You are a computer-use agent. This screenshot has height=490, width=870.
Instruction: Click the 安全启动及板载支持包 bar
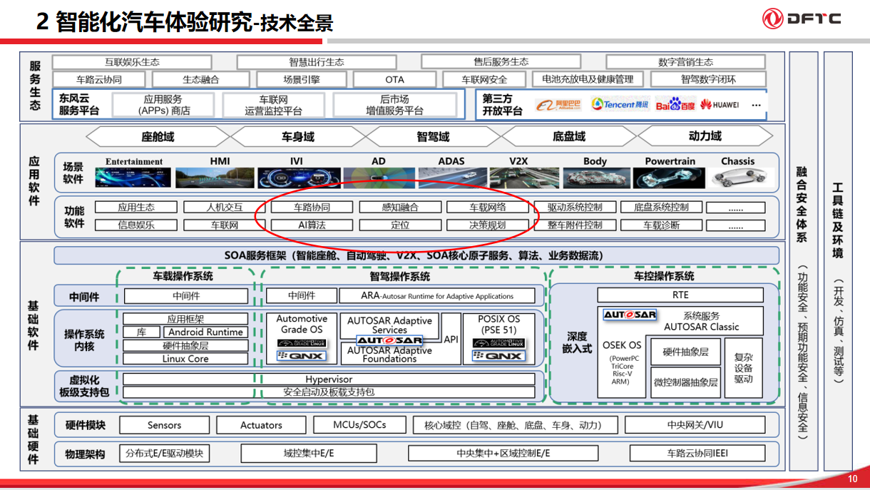329,392
